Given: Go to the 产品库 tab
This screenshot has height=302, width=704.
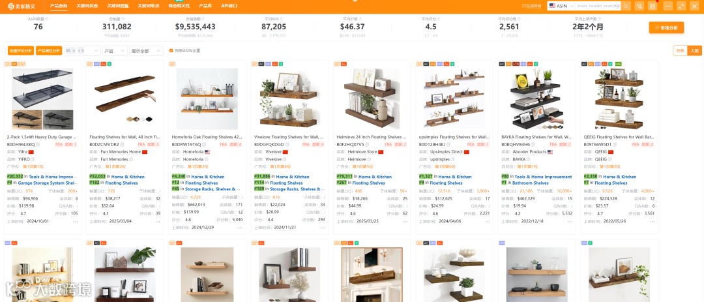Looking at the screenshot, I should click(x=205, y=6).
